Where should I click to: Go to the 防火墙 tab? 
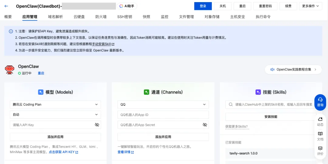101,17
